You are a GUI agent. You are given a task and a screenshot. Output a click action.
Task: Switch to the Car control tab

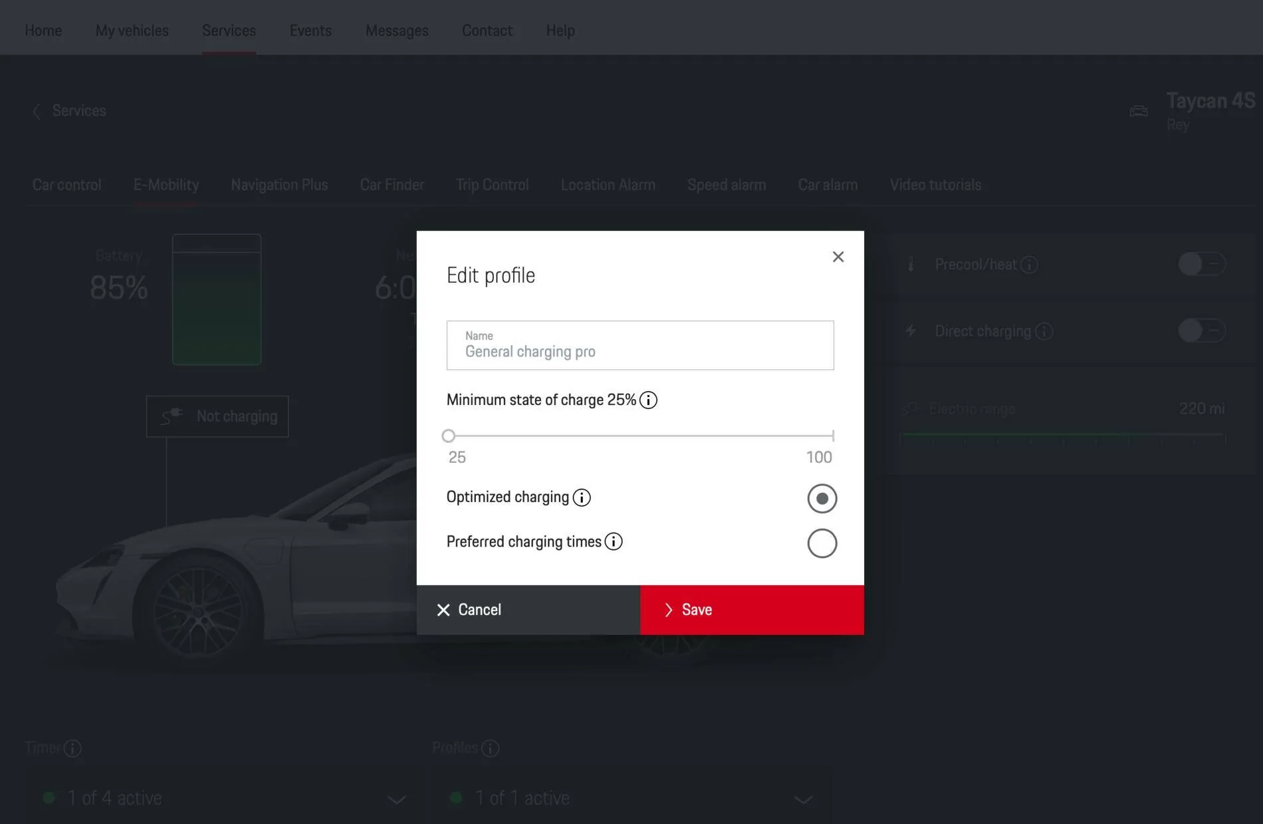click(66, 185)
